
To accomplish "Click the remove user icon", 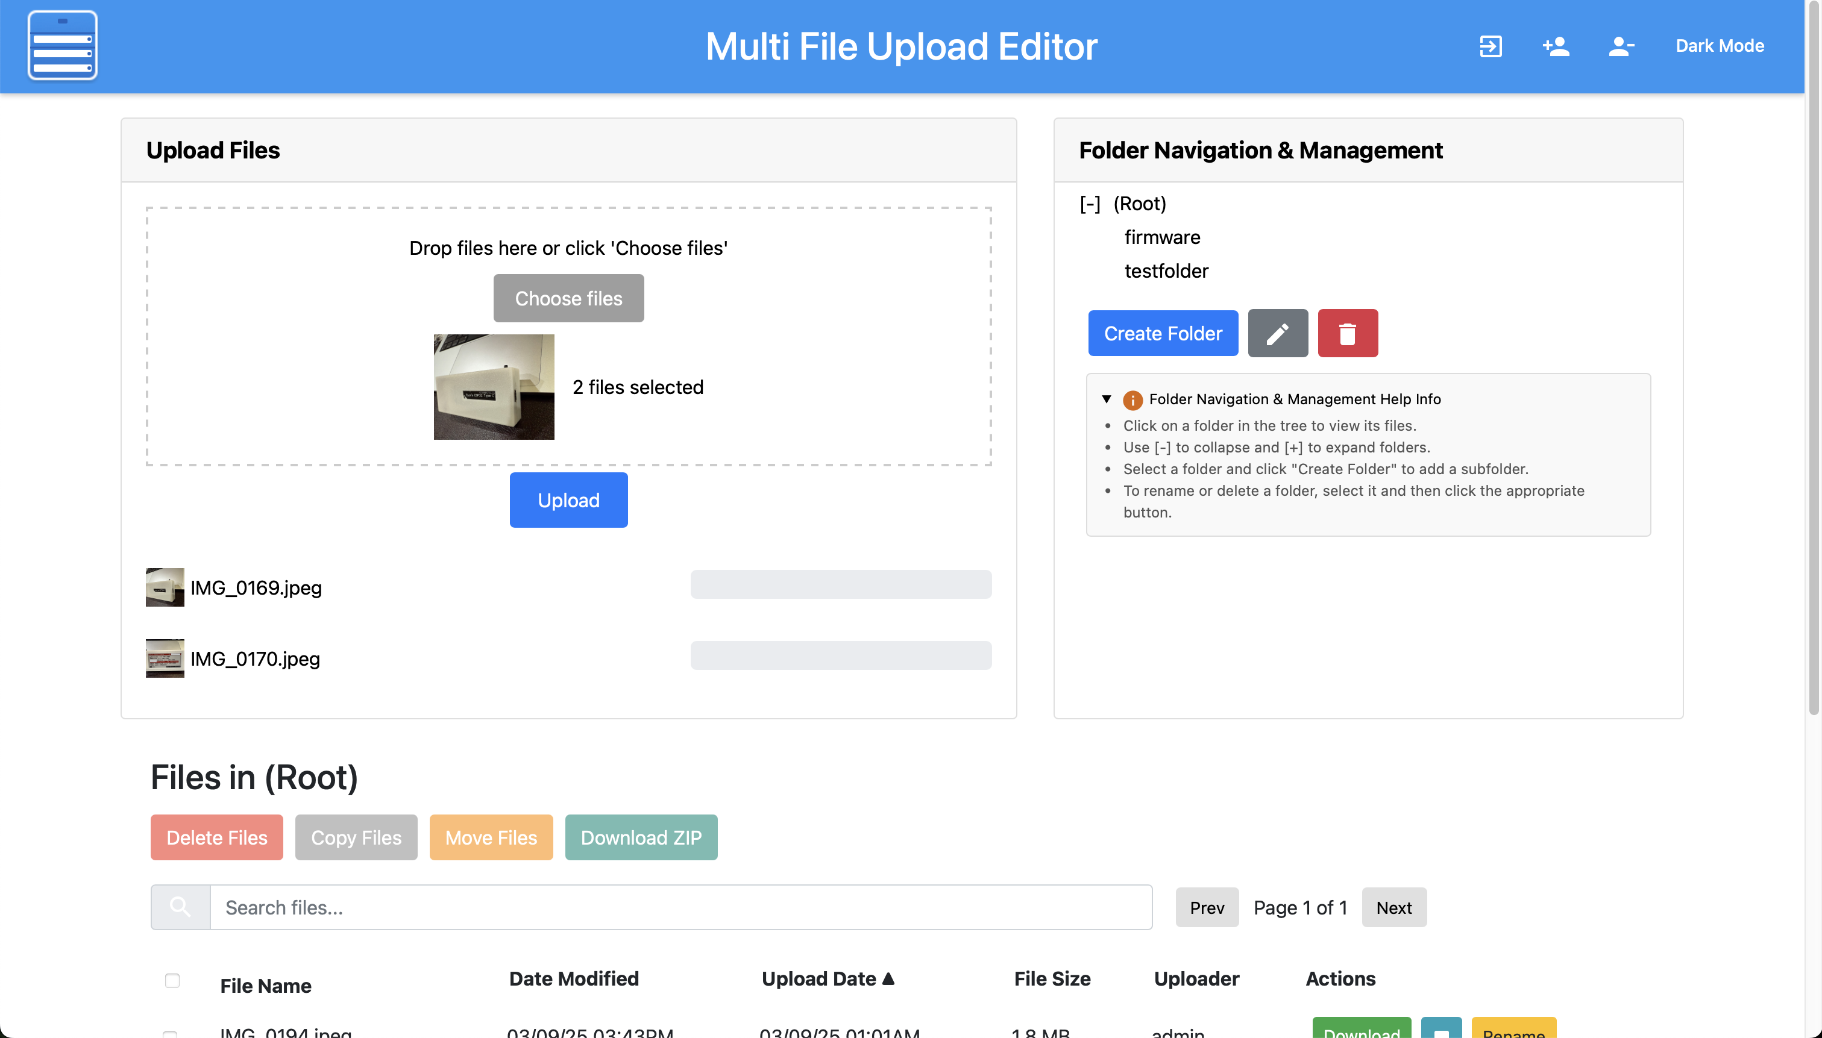I will click(x=1620, y=46).
